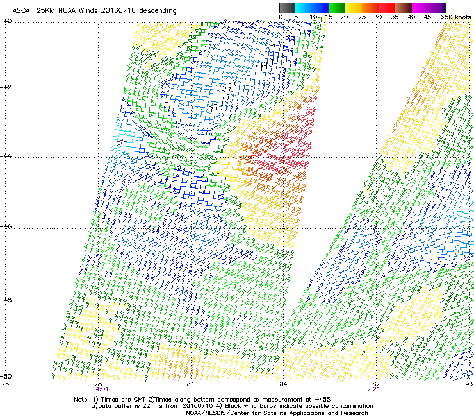474x417 pixels.
Task: Click the purple 45-50 knots legend segment
Action: point(437,8)
